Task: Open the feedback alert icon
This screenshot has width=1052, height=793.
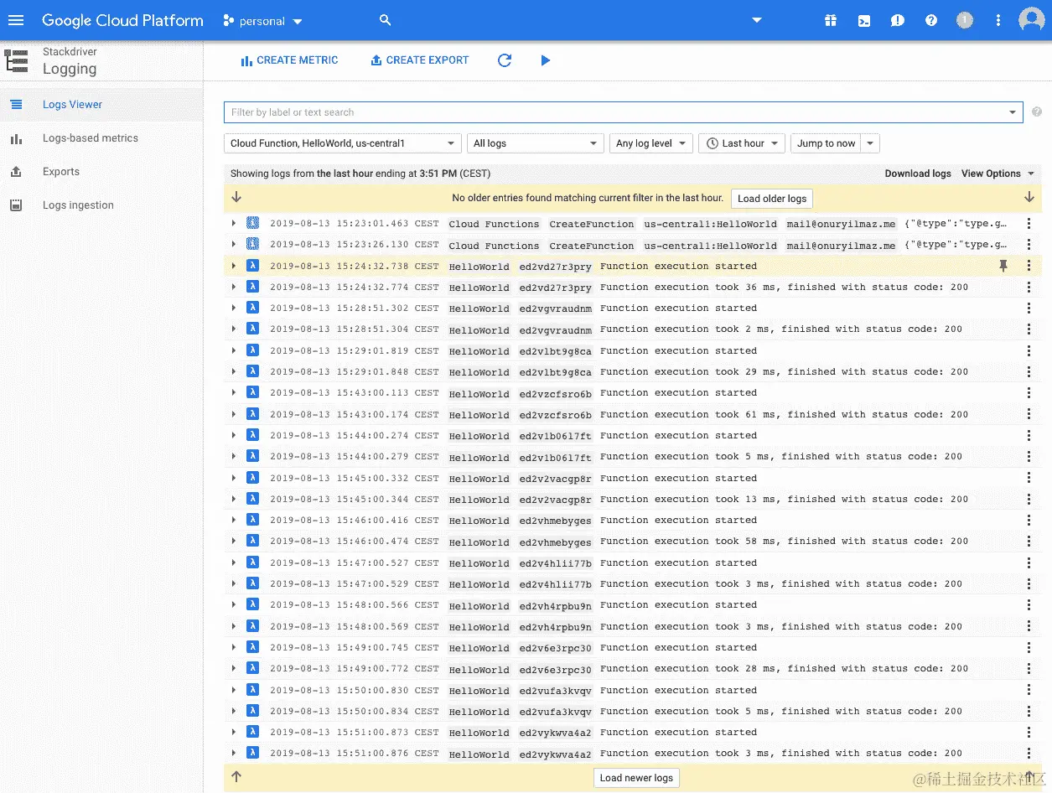Action: (x=898, y=21)
